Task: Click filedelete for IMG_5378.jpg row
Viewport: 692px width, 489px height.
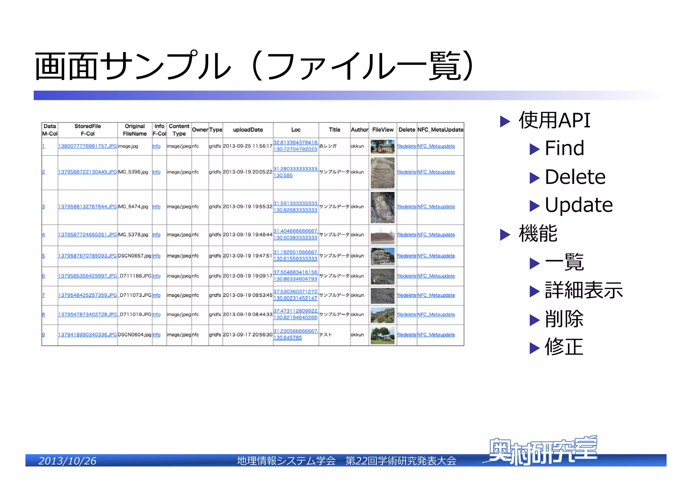Action: 407,235
